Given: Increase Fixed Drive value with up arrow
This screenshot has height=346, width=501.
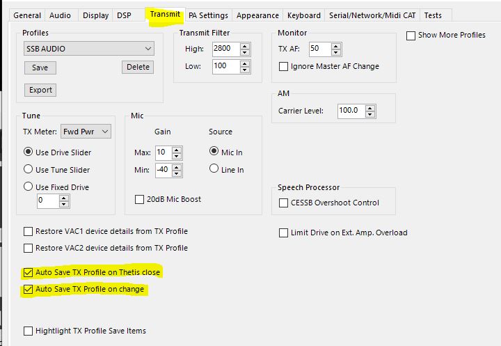Looking at the screenshot, I should (64, 198).
